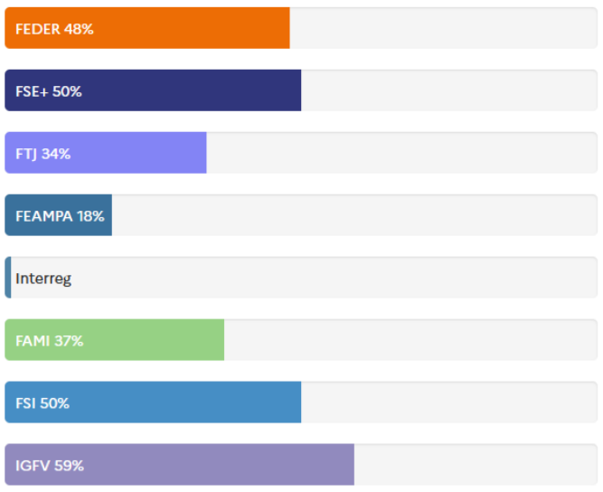Click the "FEDER 48%" text label
This screenshot has width=603, height=492.
(54, 28)
